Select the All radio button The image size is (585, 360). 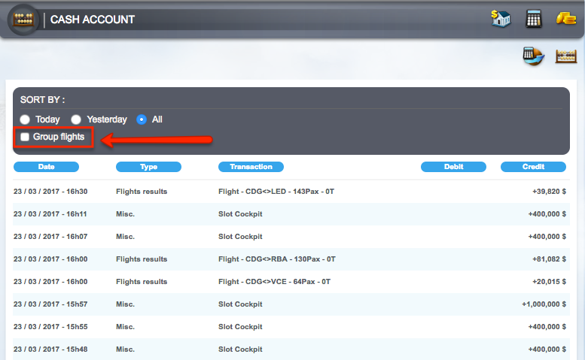point(142,119)
